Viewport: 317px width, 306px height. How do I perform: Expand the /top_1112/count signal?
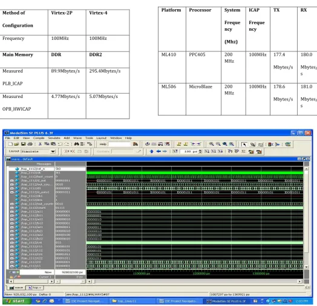click(x=11, y=207)
